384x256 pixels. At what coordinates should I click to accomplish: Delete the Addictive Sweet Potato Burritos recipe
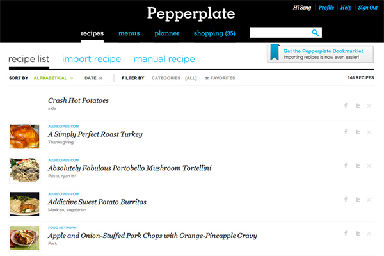(x=369, y=200)
